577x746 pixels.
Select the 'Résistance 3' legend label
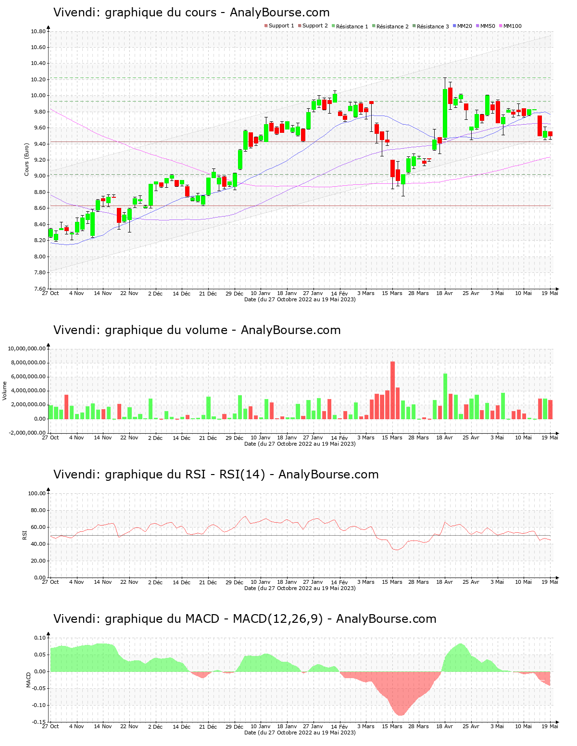433,26
